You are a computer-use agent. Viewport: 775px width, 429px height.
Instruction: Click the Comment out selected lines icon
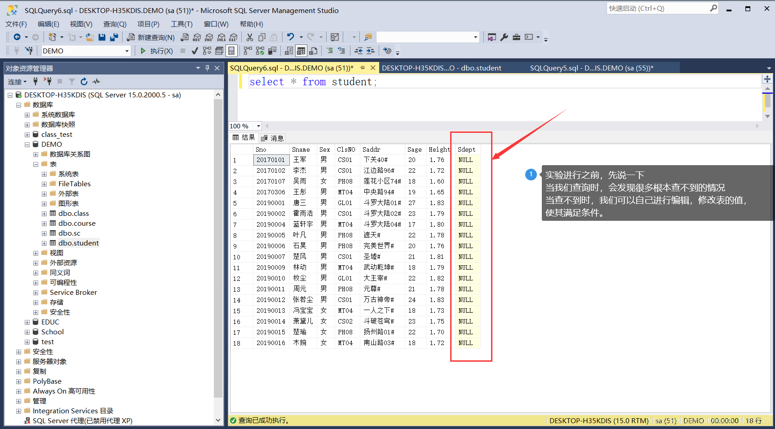(x=329, y=51)
